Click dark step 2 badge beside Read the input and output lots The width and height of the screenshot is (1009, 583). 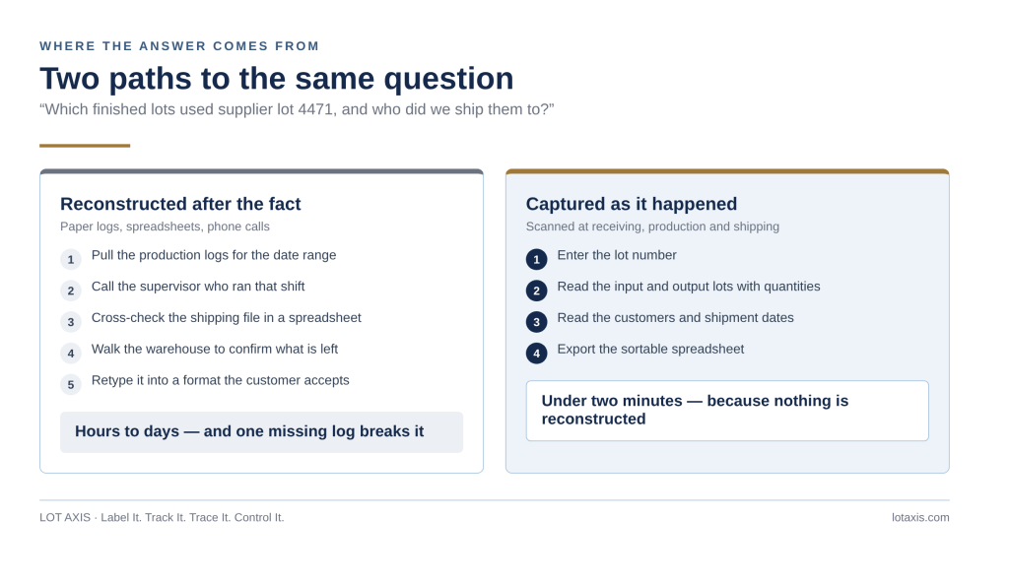(x=537, y=291)
